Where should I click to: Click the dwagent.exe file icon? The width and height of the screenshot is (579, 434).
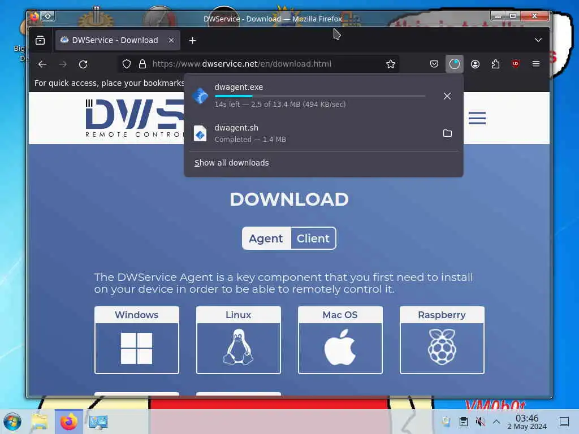click(x=200, y=96)
